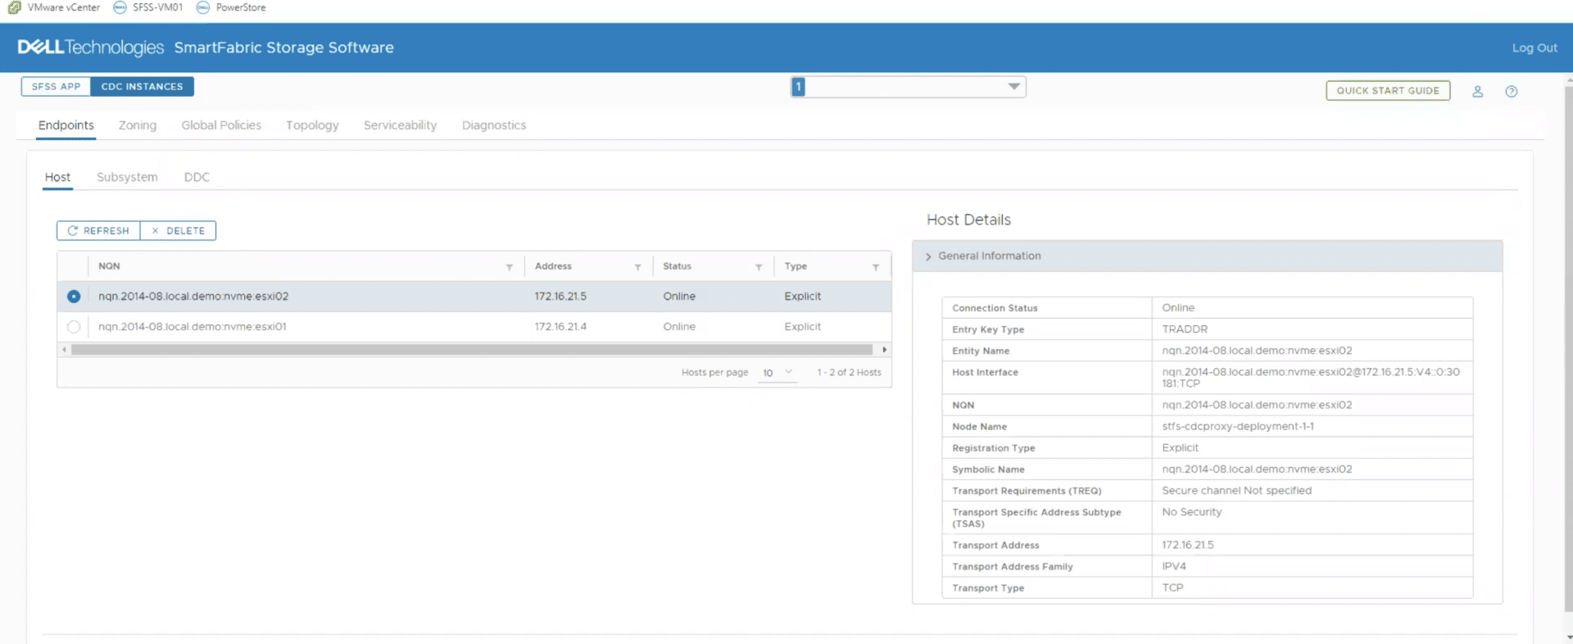Open the Global Policies tab
This screenshot has width=1573, height=644.
[221, 125]
